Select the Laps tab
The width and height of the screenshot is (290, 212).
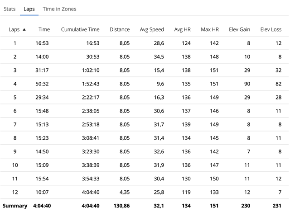[x=29, y=9]
